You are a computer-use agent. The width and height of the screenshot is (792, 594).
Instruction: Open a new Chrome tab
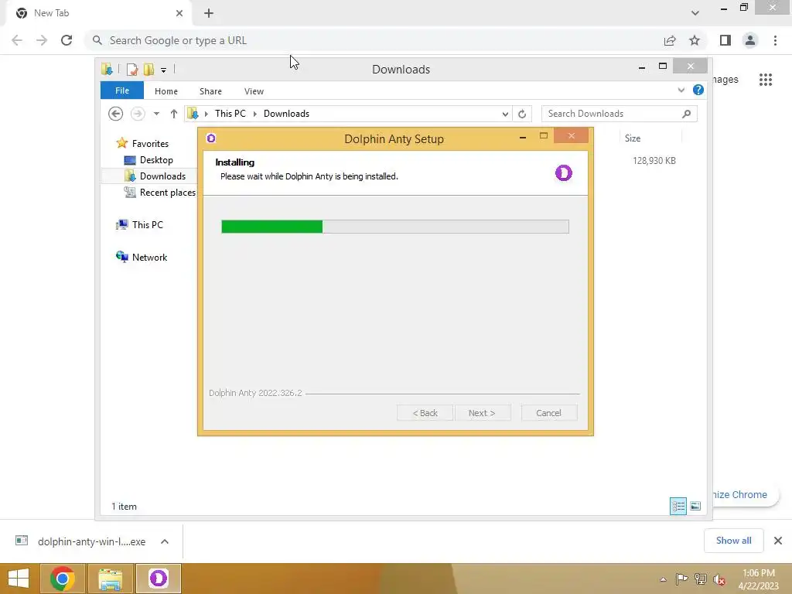point(209,13)
